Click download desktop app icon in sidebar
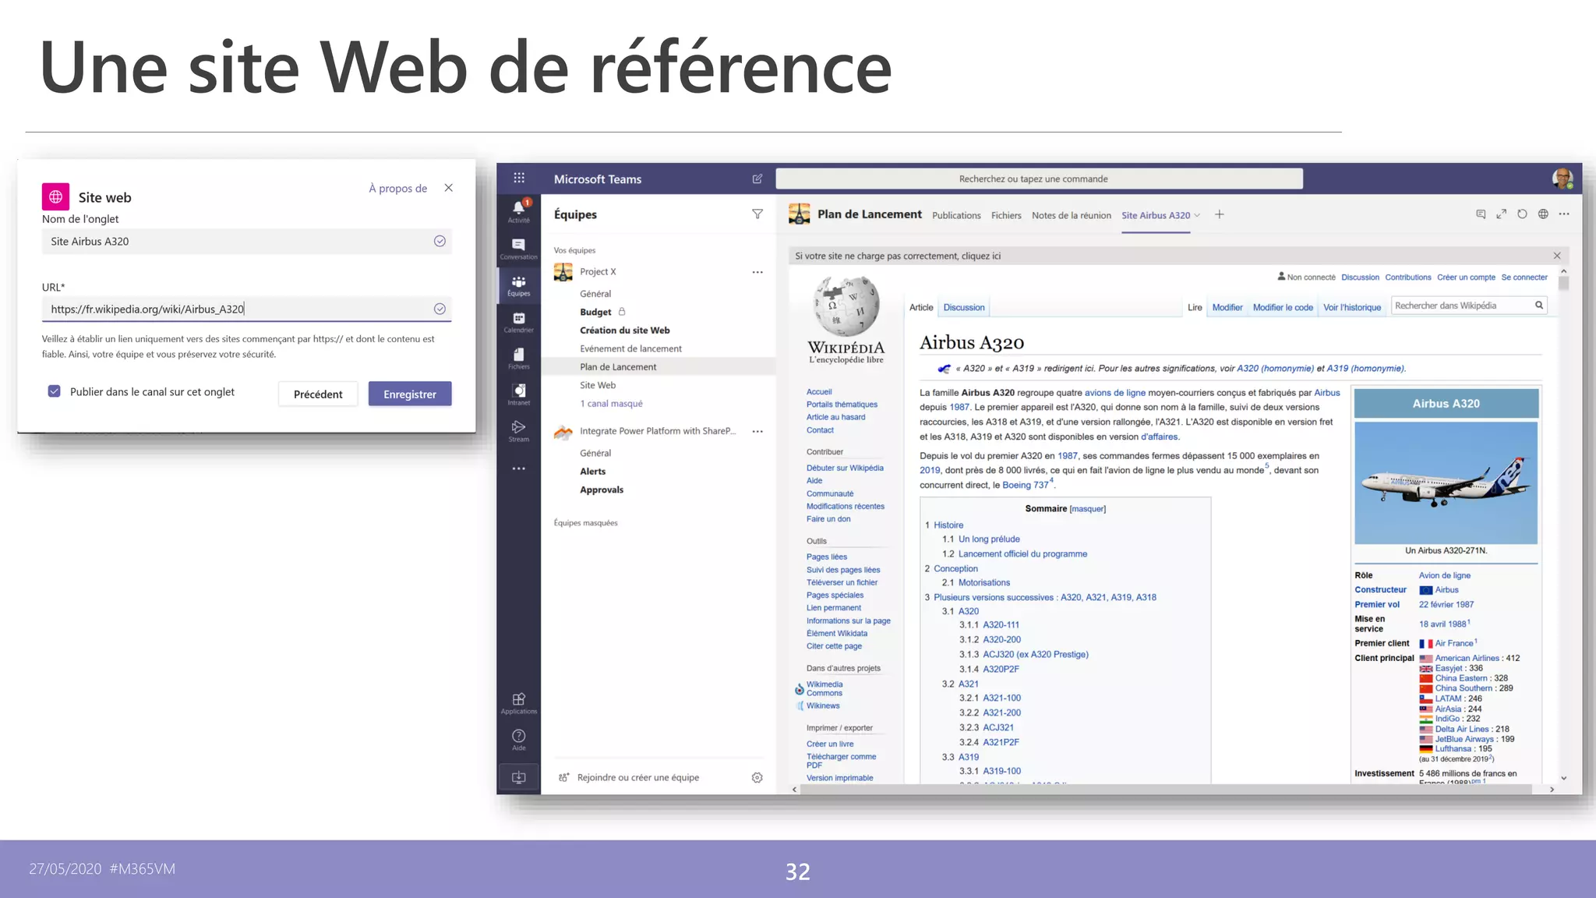Image resolution: width=1596 pixels, height=898 pixels. 519,777
